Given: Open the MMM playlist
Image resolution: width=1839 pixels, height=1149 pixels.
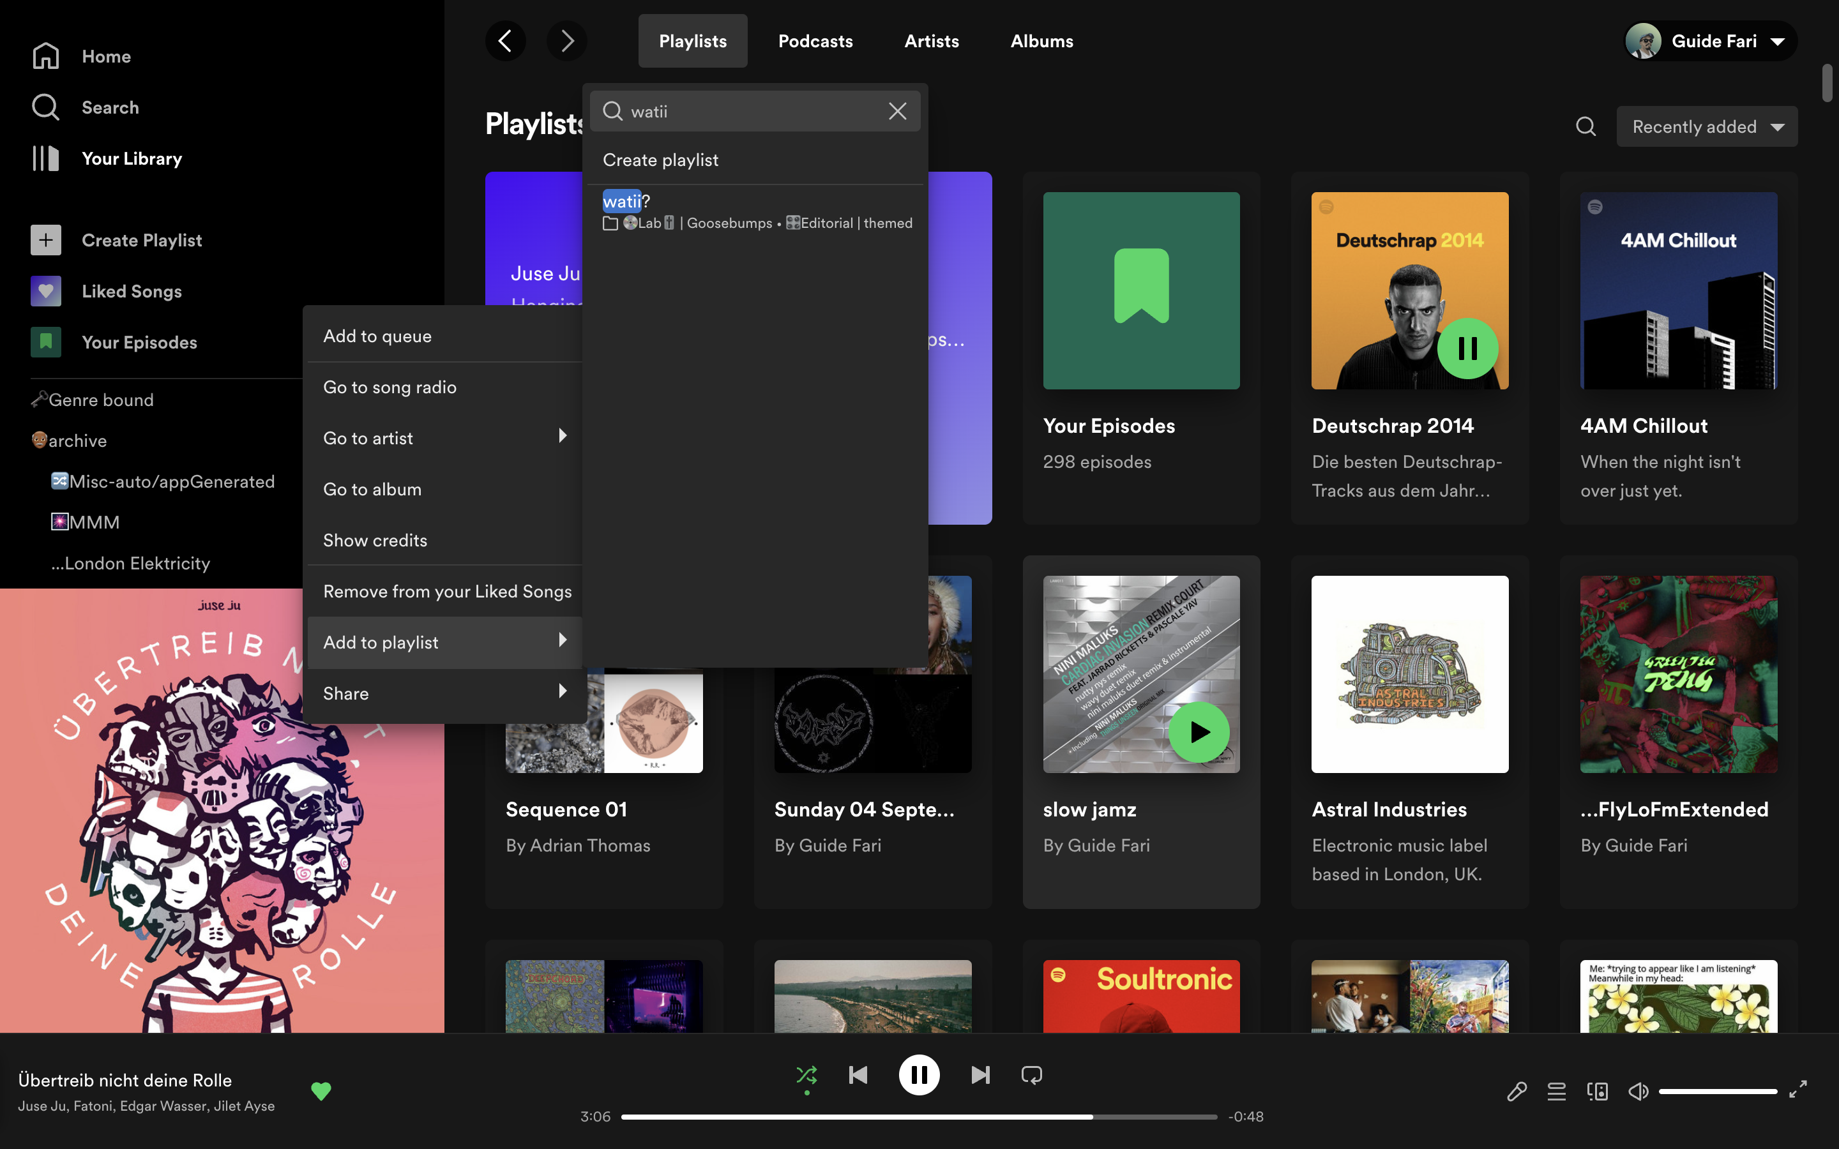Looking at the screenshot, I should pyautogui.click(x=85, y=522).
